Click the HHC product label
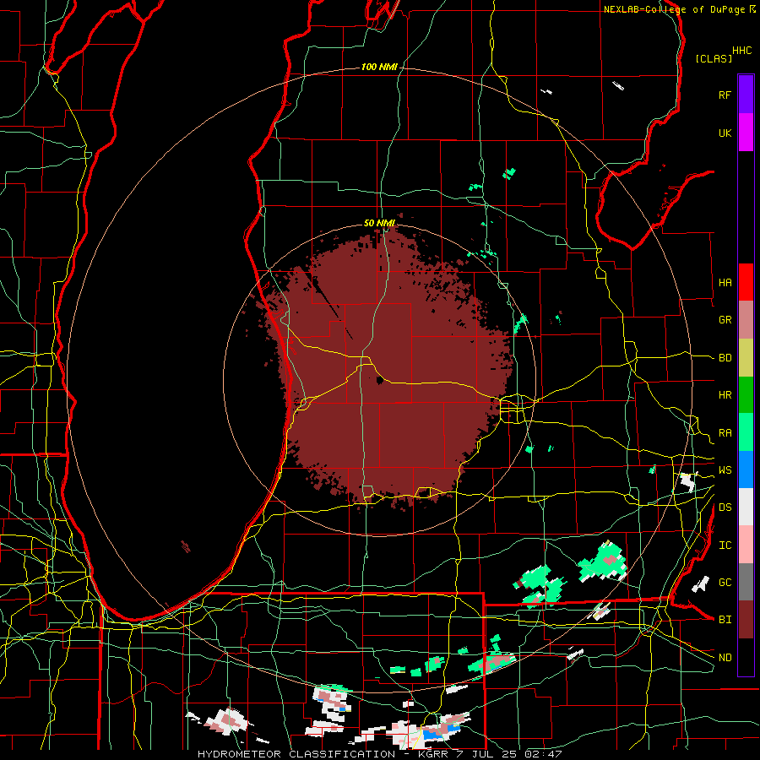 [x=742, y=51]
